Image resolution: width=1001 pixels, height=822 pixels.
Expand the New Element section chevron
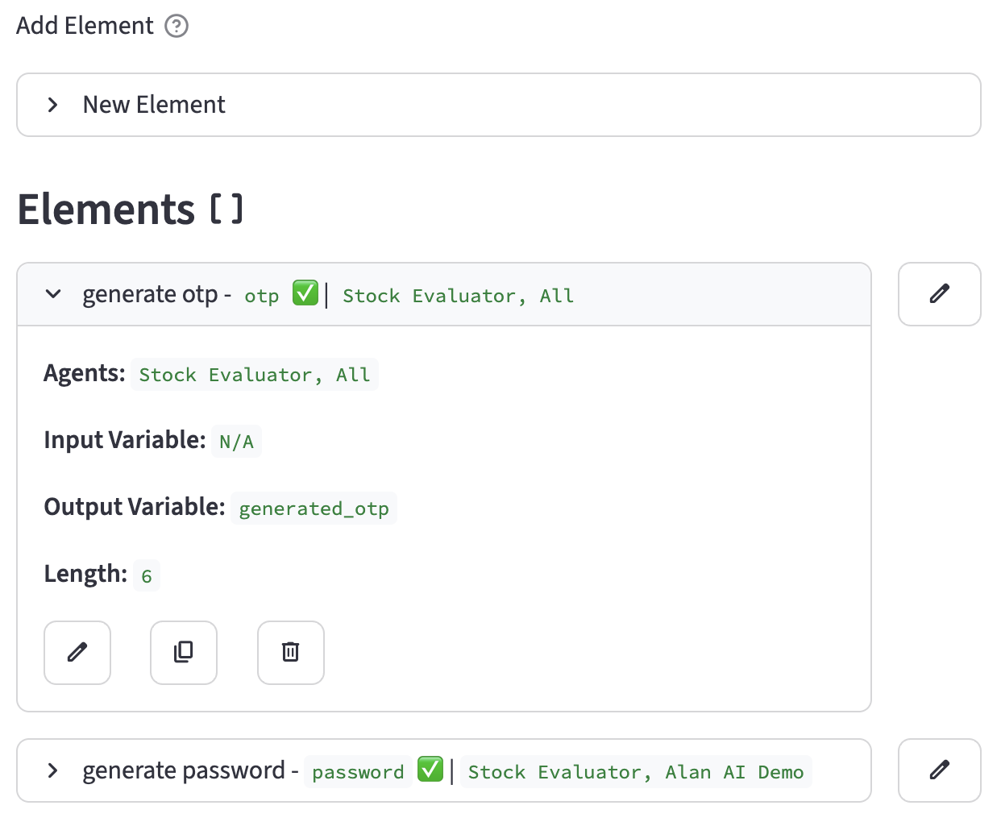click(x=53, y=105)
